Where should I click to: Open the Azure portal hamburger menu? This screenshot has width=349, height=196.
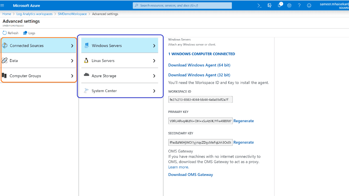pos(3,5)
